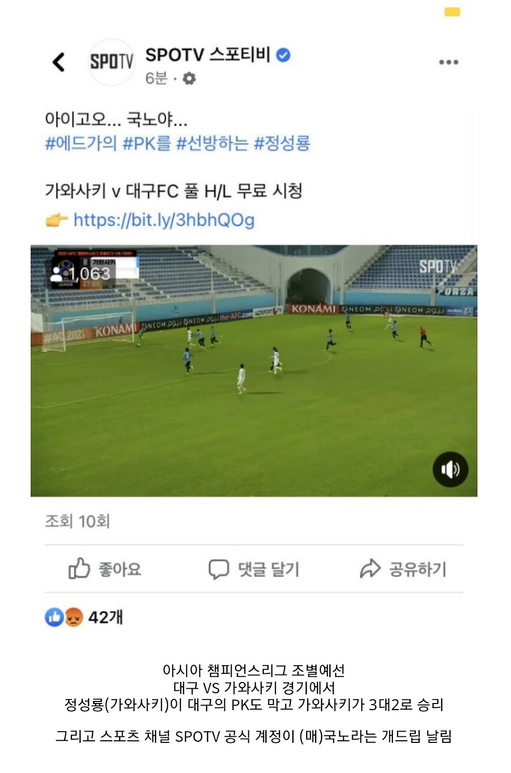Play the soccer match video
Image resolution: width=511 pixels, height=773 pixels.
(254, 370)
